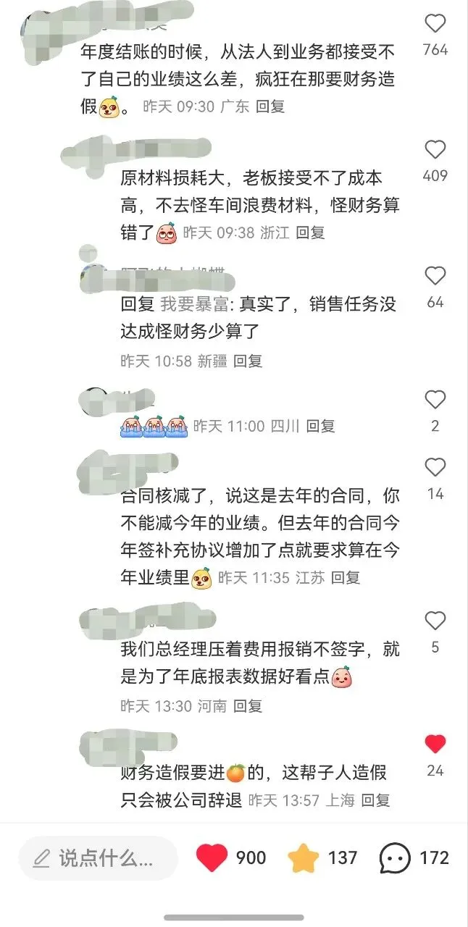Tap the red heart icon with 900
Image resolution: width=468 pixels, height=927 pixels.
click(212, 858)
